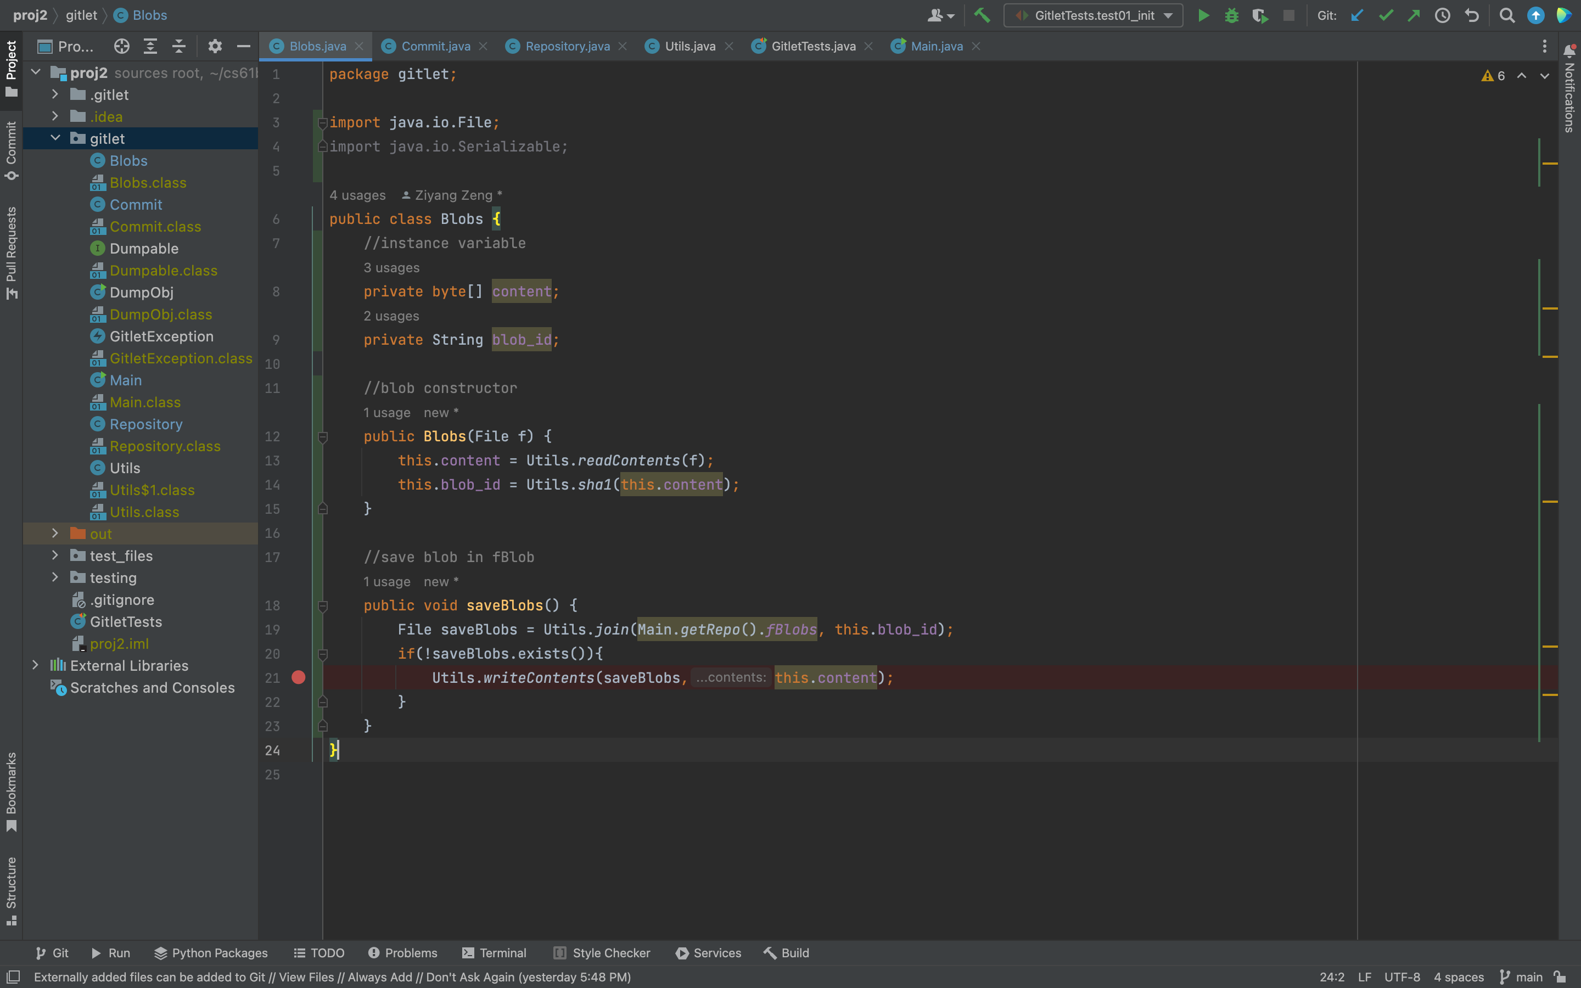Screen dimensions: 1581x988
Task: Collapse the gitlet folder in project tree
Action: click(x=55, y=138)
